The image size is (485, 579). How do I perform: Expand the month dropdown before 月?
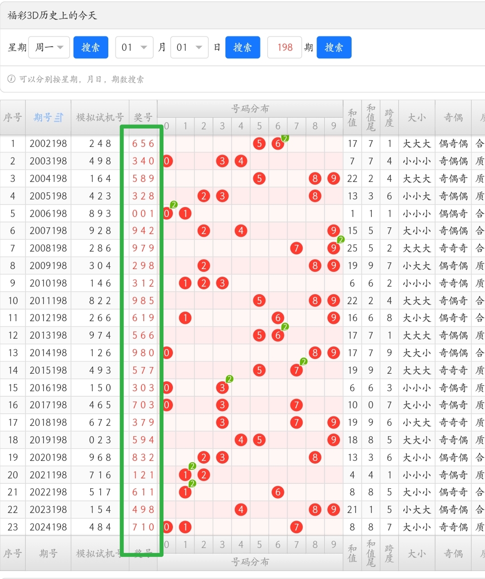tap(134, 47)
